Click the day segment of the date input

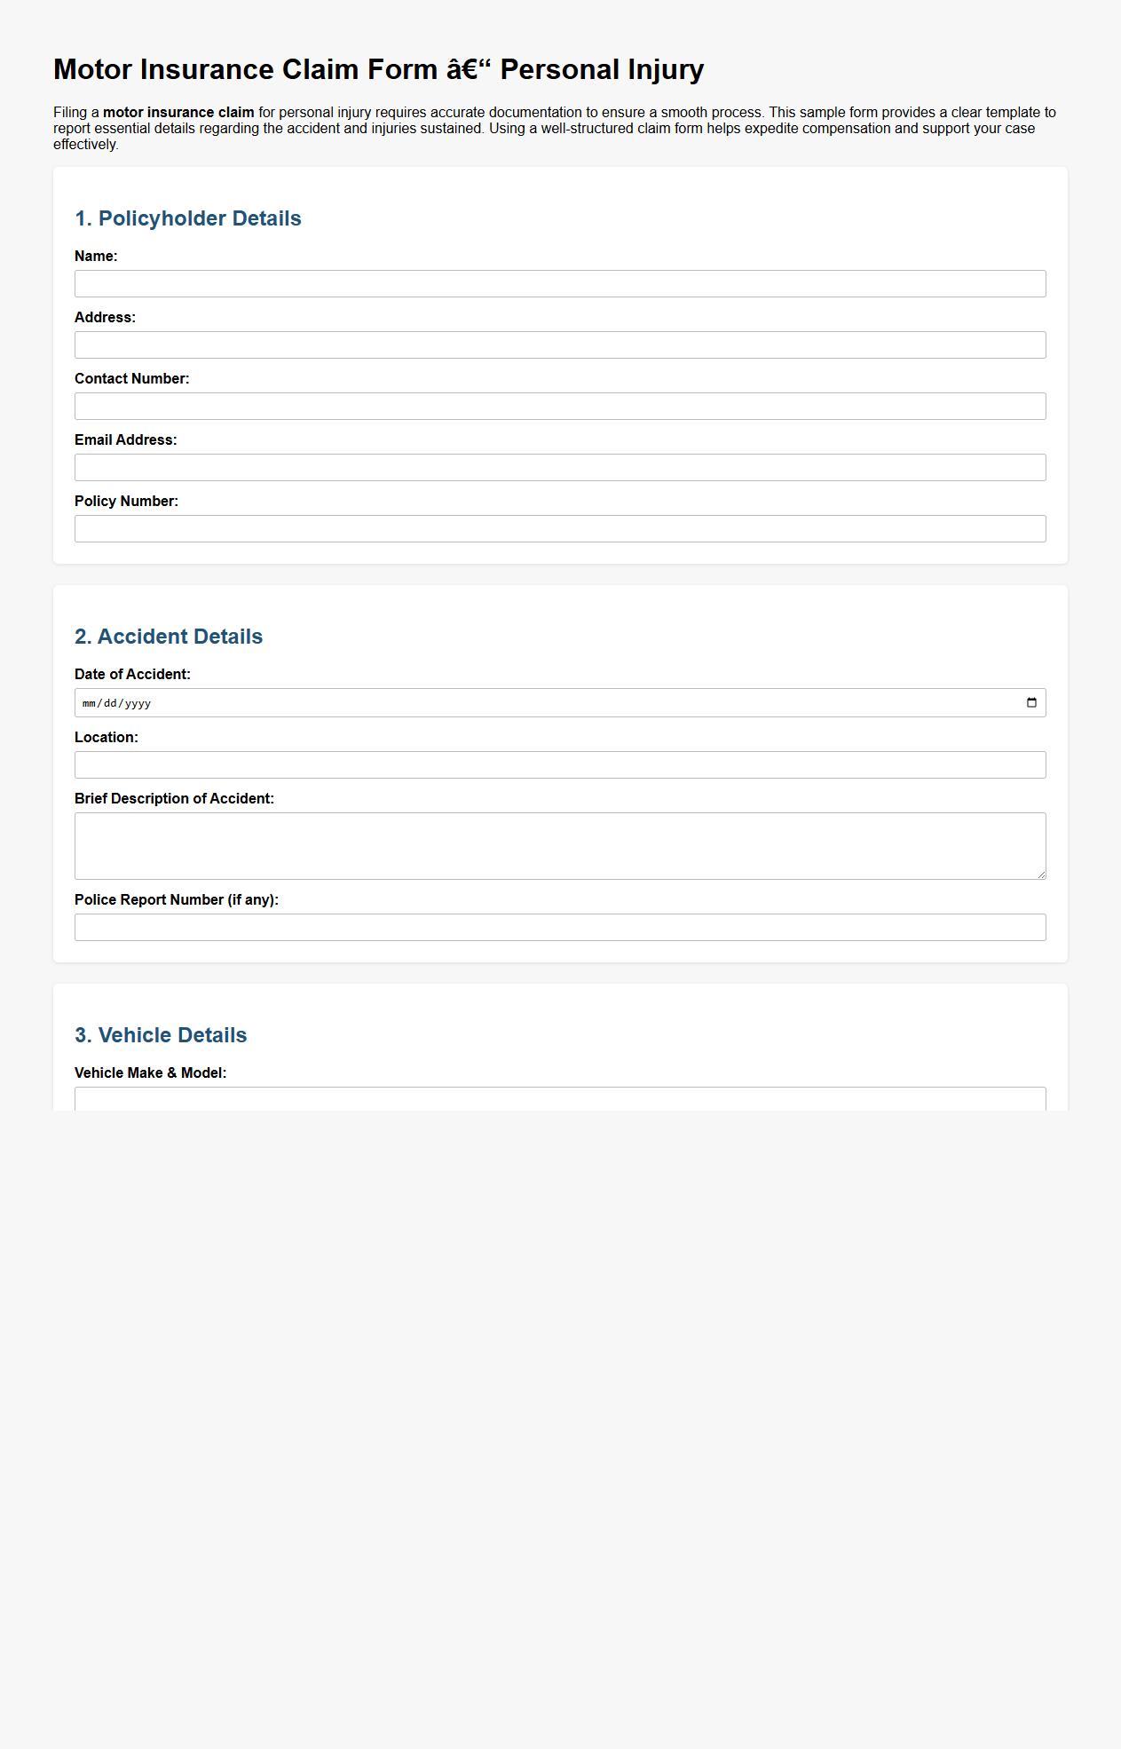[x=110, y=701]
